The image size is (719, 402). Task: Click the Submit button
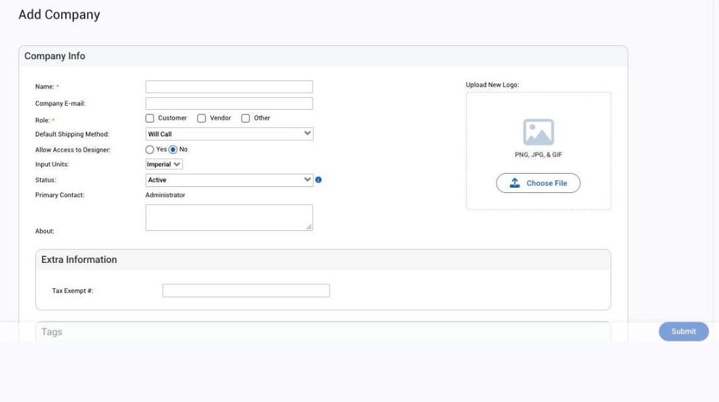coord(683,331)
